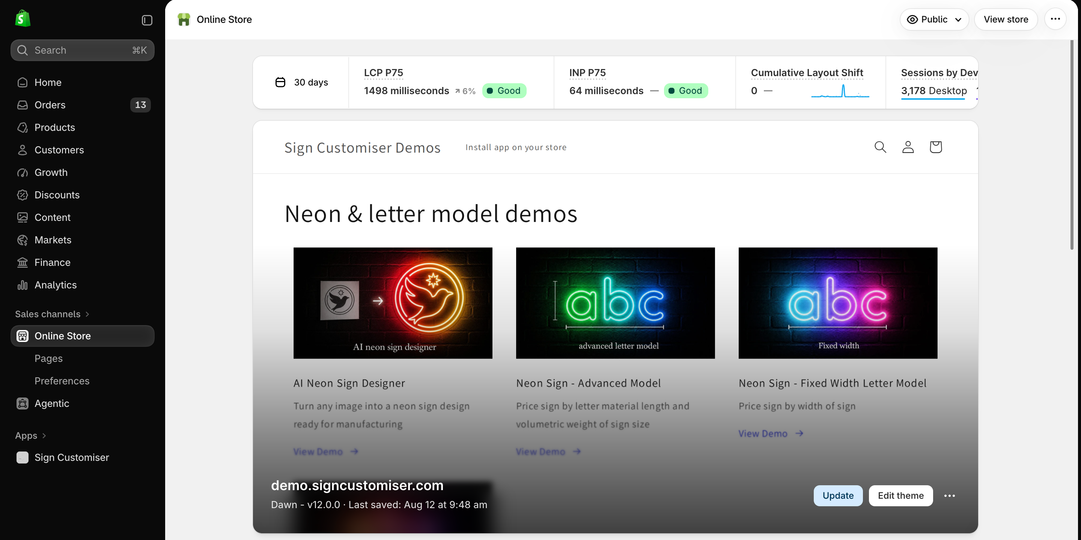This screenshot has width=1081, height=540.
Task: Click View Demo under Fixed Width Letter Model
Action: 771,433
